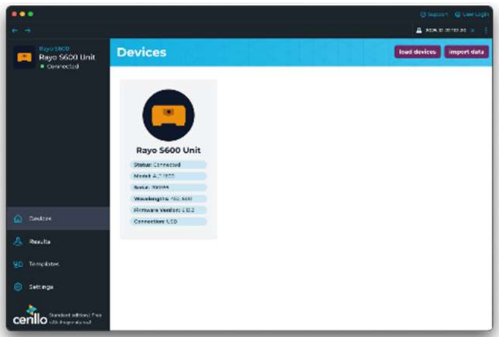This screenshot has width=499, height=337.
Task: Click the cenllo logo
Action: (x=30, y=315)
